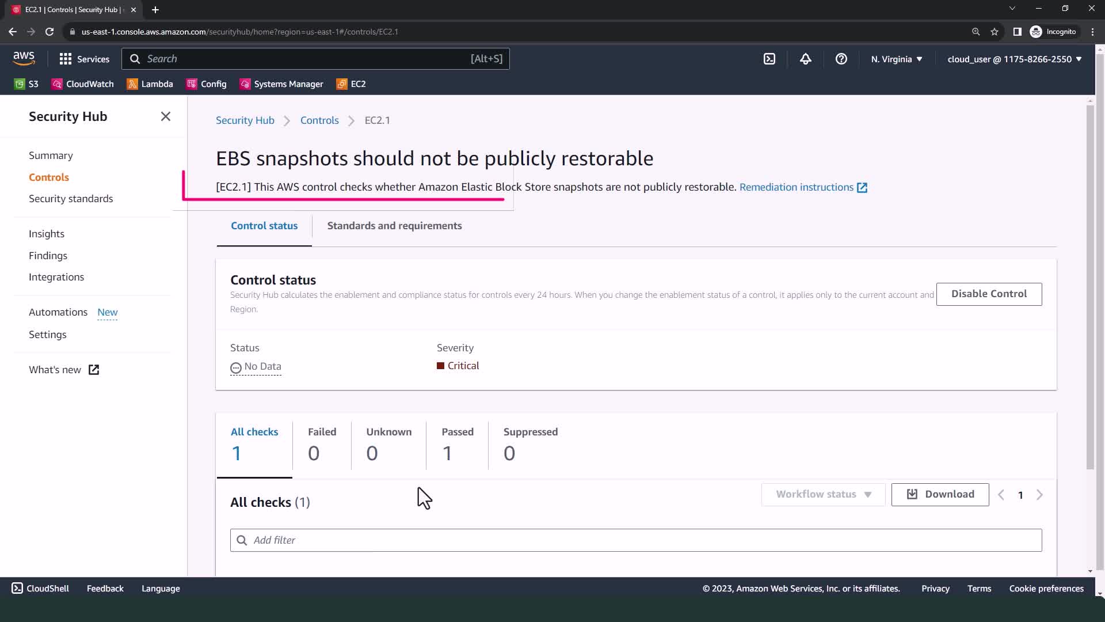This screenshot has height=622, width=1105.
Task: Go to Findings in sidebar
Action: click(x=48, y=256)
